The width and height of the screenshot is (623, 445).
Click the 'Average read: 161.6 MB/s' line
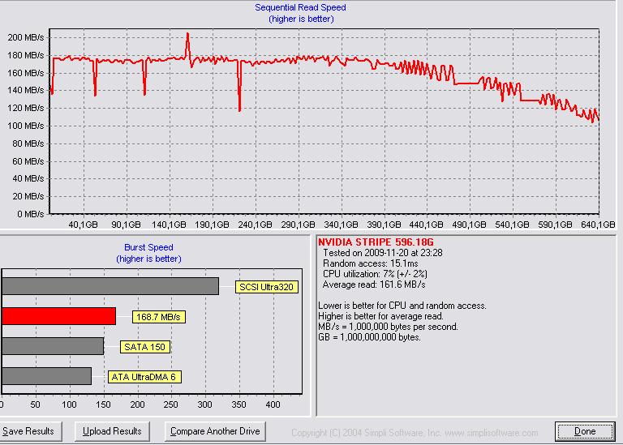tap(374, 285)
